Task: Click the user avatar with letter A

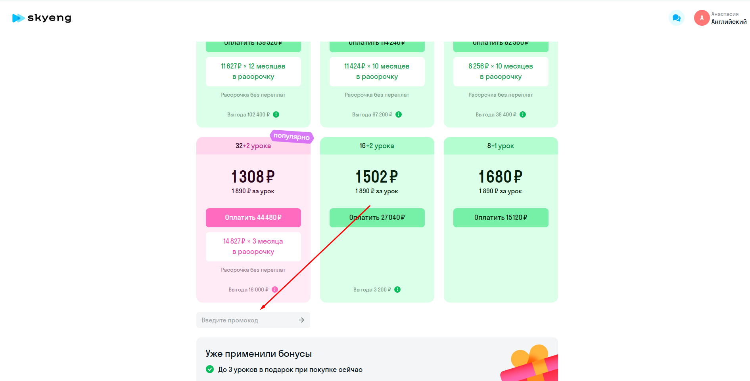Action: click(702, 18)
